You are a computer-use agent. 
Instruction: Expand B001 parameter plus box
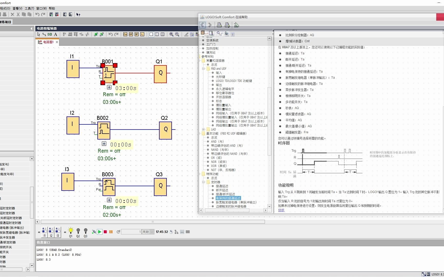[109, 87]
